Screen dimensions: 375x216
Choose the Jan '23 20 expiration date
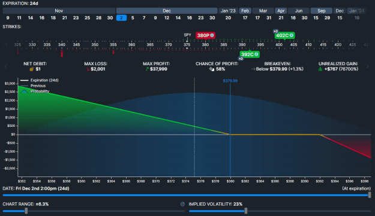(x=228, y=18)
